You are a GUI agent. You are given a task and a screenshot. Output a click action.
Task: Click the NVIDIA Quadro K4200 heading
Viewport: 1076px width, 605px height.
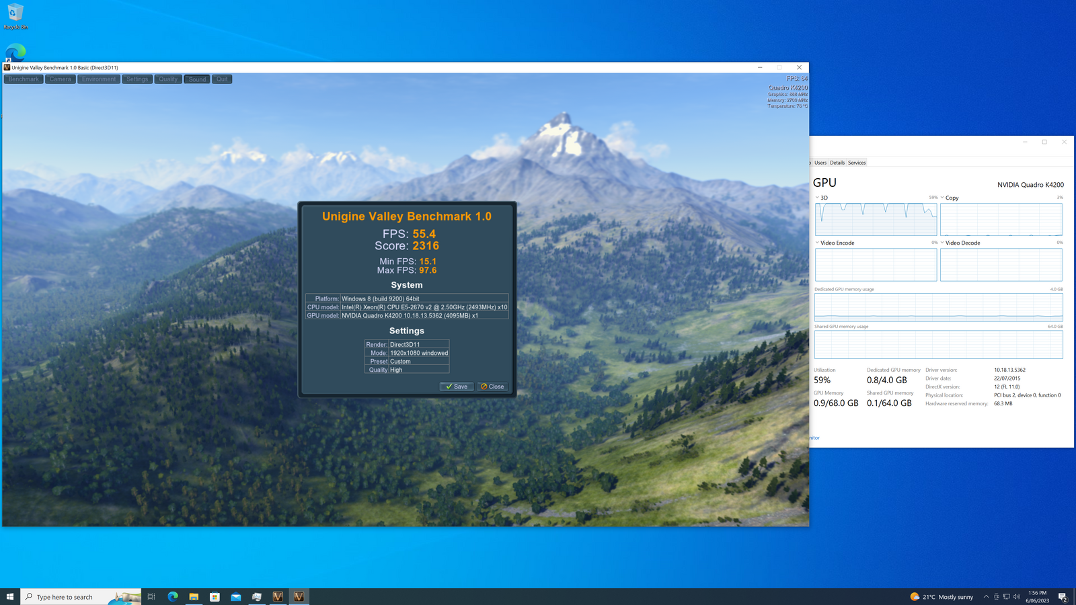[x=1030, y=185]
